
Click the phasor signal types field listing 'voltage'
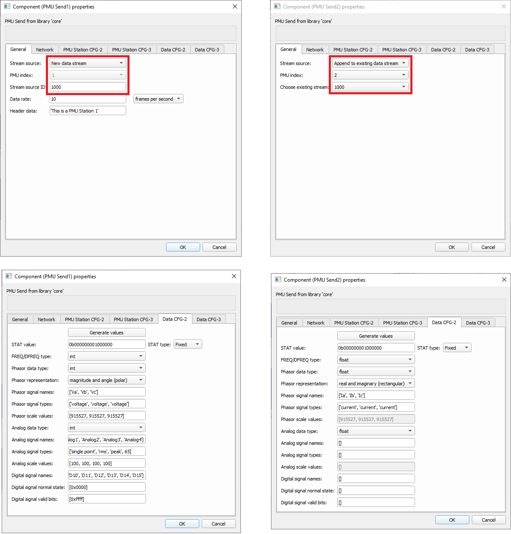point(106,404)
